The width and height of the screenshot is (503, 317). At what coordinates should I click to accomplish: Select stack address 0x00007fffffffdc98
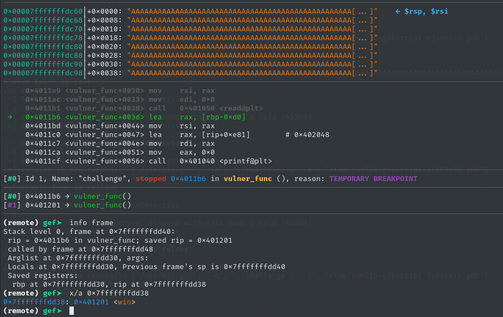43,73
